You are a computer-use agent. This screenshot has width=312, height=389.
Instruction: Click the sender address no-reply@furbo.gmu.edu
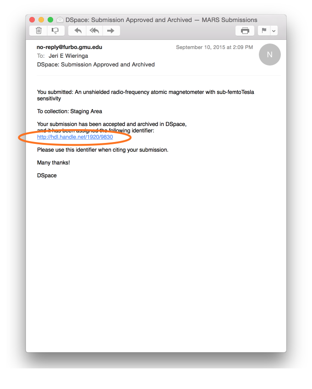[70, 47]
